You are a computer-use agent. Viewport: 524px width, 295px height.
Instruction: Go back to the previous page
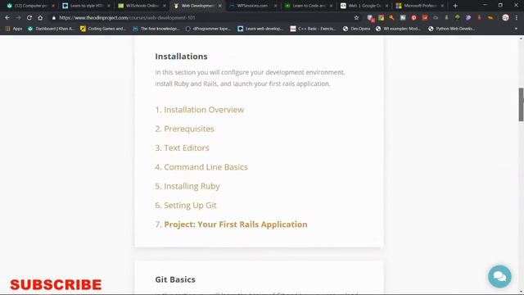click(x=7, y=18)
